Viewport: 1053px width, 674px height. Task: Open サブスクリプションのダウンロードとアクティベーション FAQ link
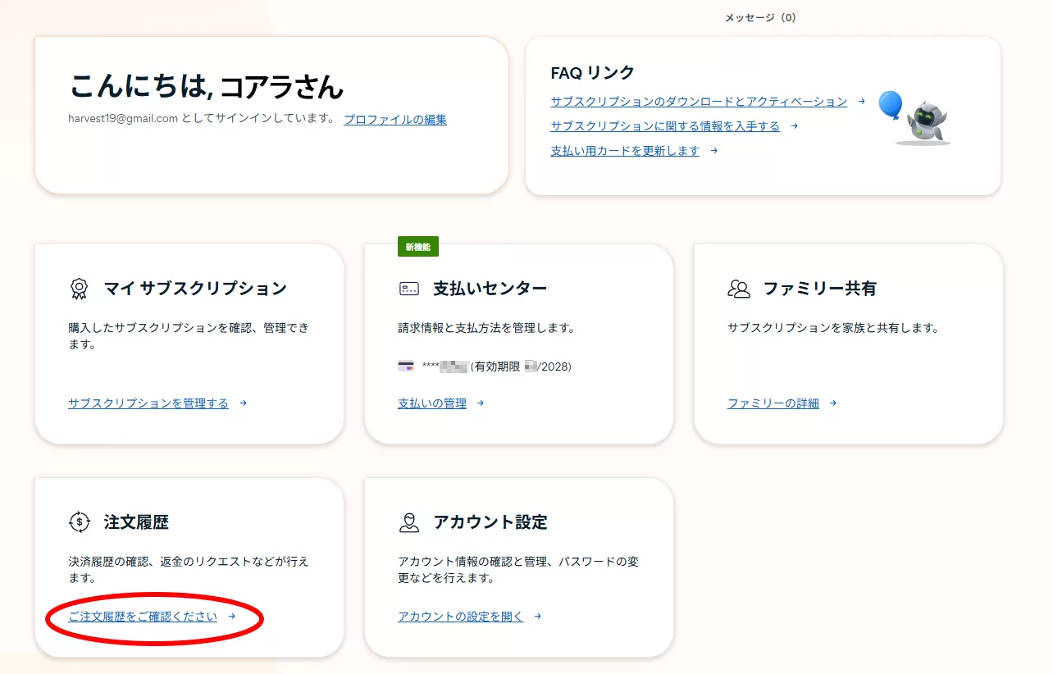699,102
